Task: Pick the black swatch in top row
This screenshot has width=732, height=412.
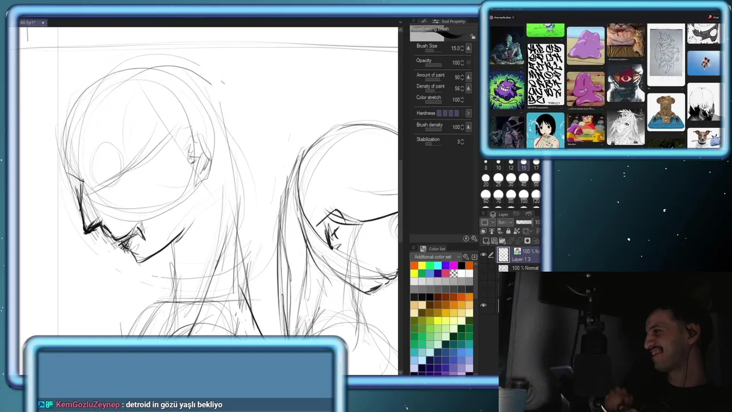Action: 462,266
